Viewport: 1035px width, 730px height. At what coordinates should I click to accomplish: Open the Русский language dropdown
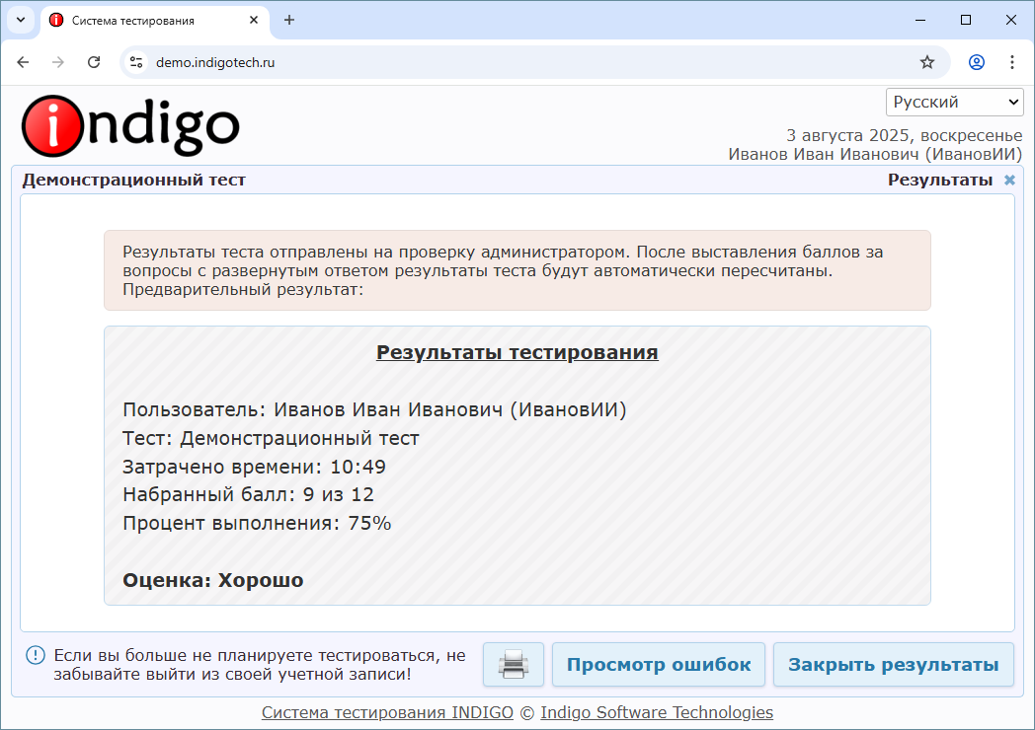click(x=954, y=103)
